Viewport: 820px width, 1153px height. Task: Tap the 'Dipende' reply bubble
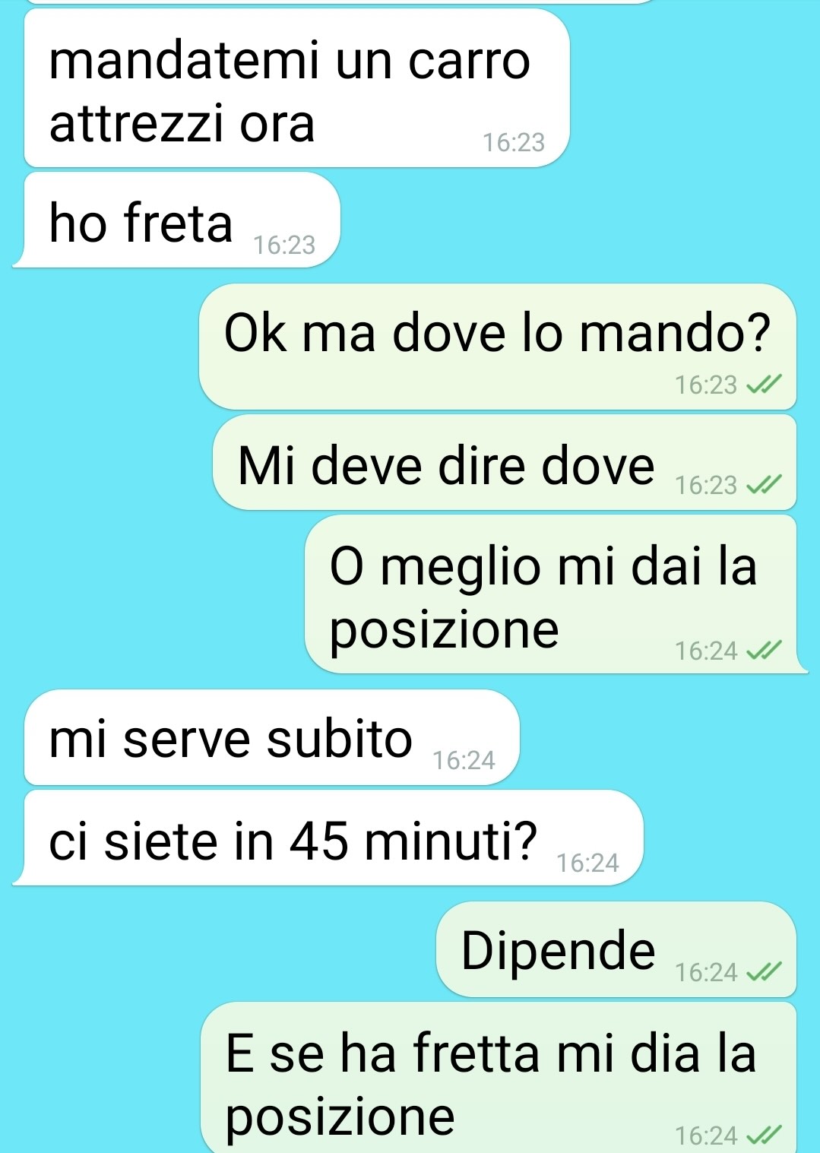pos(616,949)
